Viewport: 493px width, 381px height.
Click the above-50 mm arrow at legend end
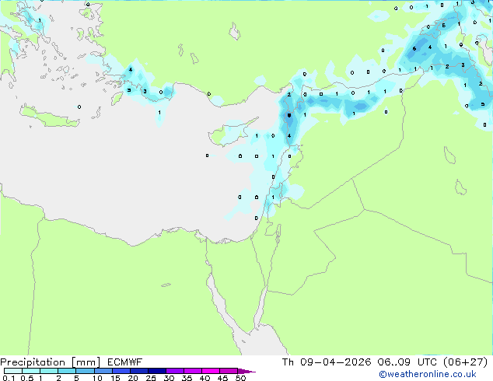247,371
